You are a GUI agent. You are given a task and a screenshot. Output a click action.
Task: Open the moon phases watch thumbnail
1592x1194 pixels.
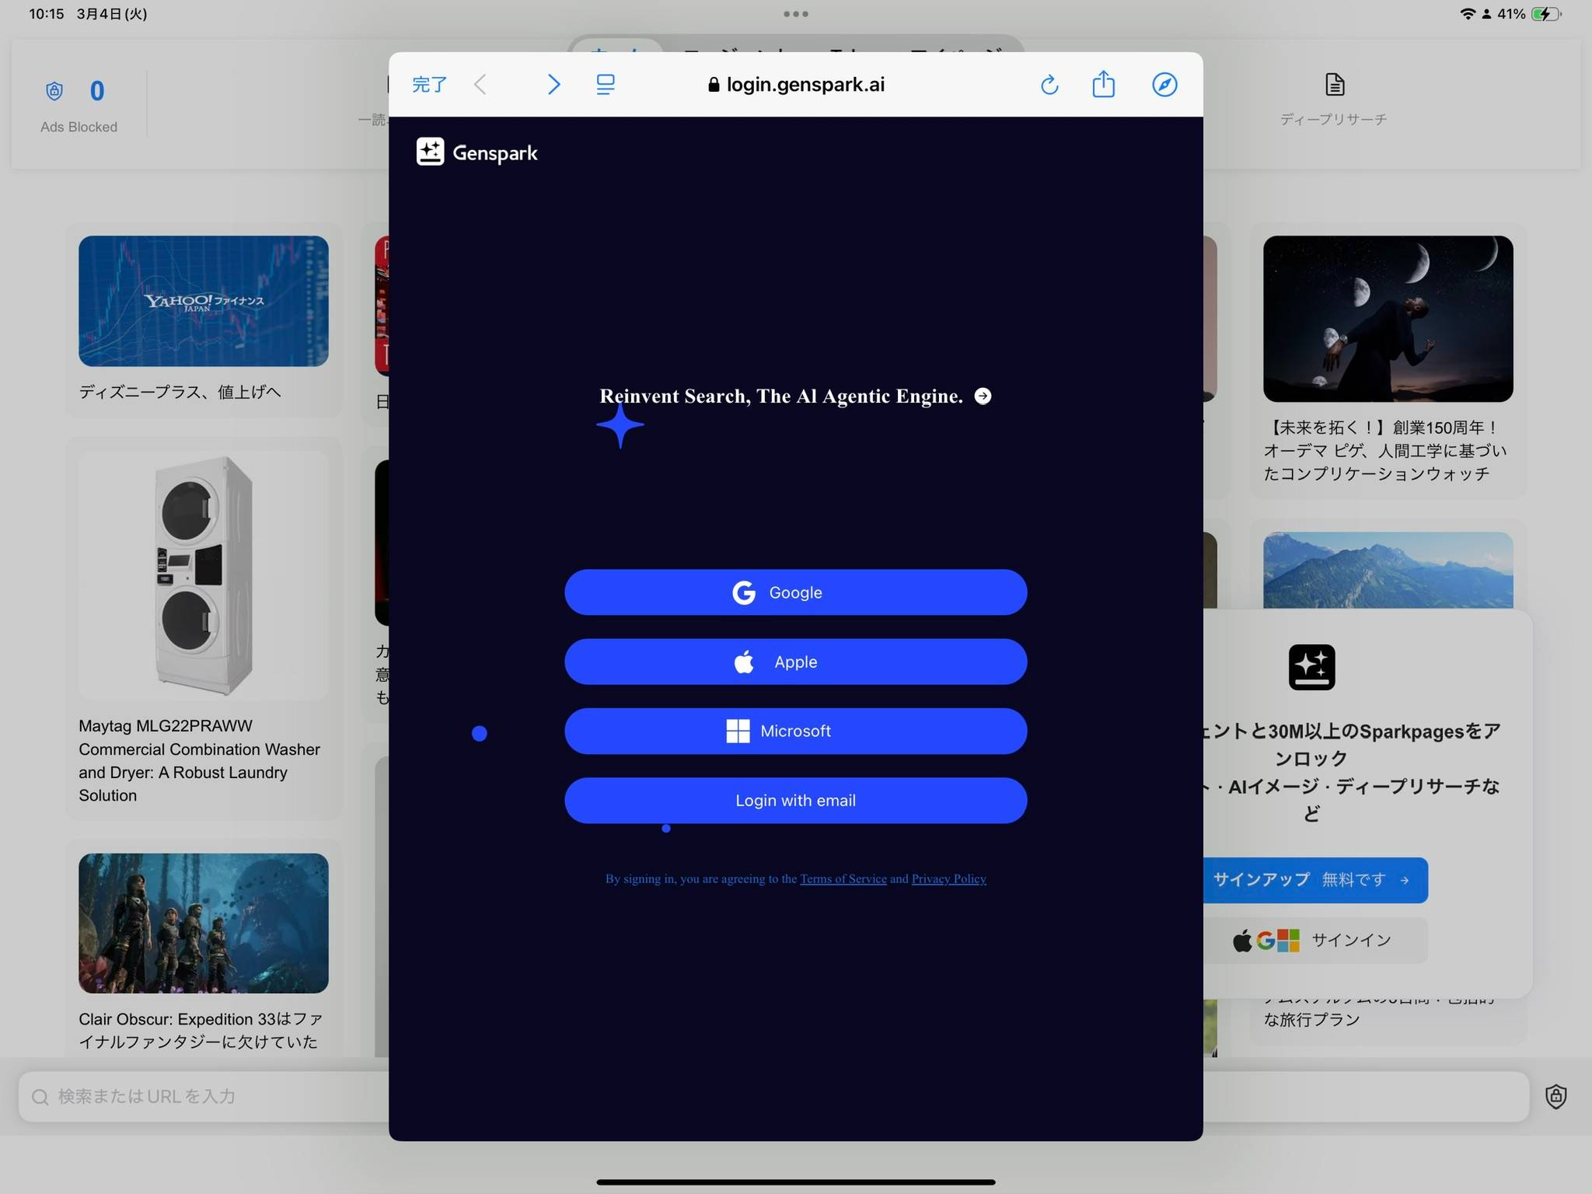(1388, 319)
